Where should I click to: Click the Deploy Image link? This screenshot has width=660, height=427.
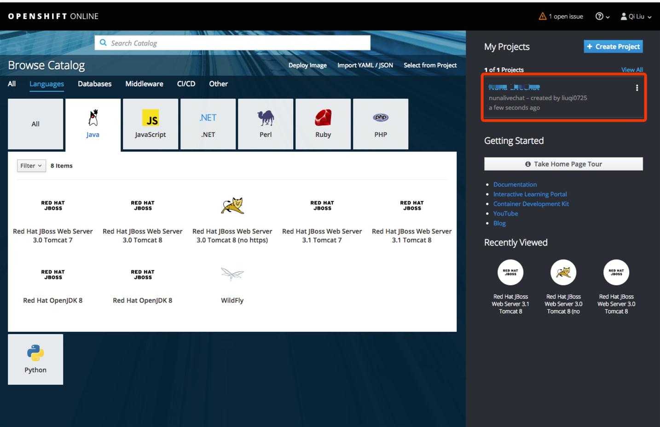(x=307, y=65)
